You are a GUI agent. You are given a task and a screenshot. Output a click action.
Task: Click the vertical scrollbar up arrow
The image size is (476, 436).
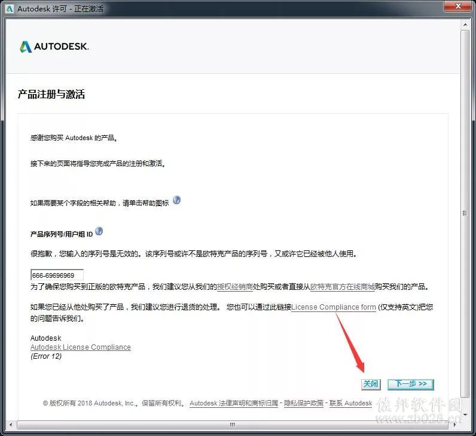pyautogui.click(x=465, y=24)
